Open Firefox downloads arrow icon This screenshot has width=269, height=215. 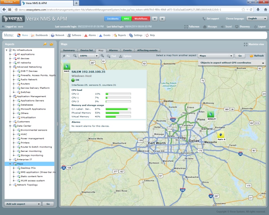258,10
